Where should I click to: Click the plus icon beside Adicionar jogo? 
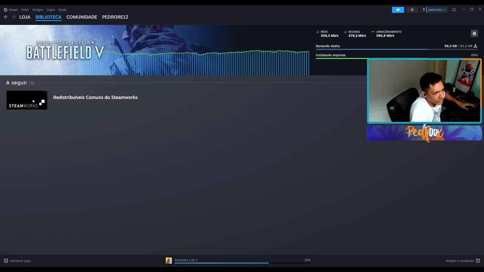(6, 261)
